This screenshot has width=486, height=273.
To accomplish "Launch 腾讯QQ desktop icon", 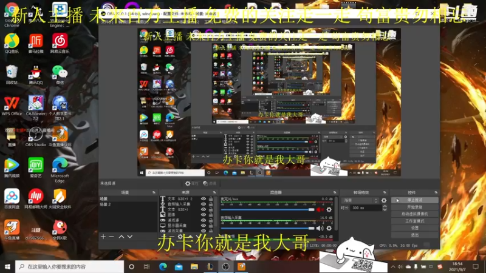I will tap(36, 75).
